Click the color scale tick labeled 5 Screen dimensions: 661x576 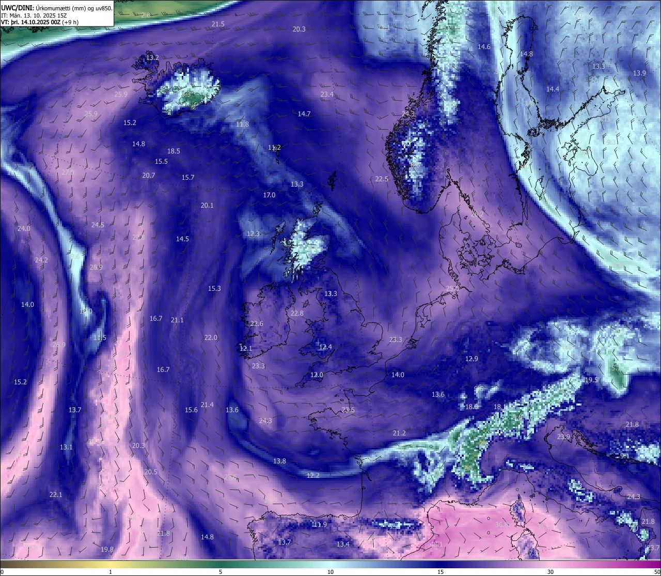point(221,572)
